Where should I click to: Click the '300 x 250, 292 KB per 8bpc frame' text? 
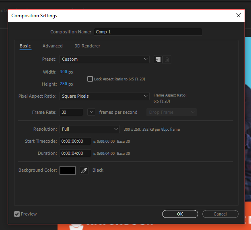(x=152, y=129)
